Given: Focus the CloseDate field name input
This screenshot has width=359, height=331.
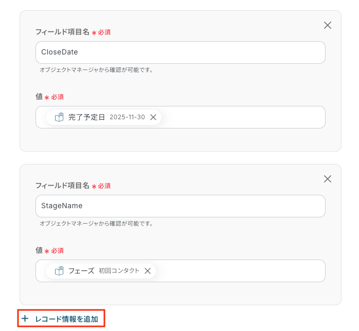Looking at the screenshot, I should tap(181, 52).
